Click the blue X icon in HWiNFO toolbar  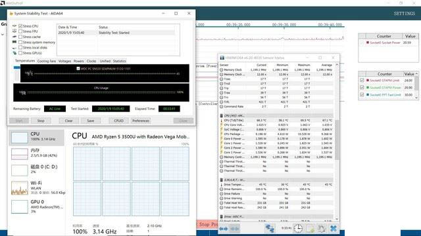(334, 228)
